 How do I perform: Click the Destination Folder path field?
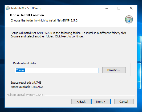57,70
